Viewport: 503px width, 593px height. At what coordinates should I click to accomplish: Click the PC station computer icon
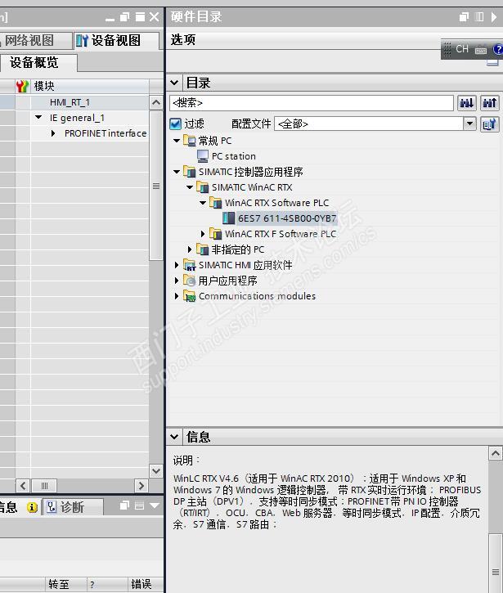click(202, 155)
